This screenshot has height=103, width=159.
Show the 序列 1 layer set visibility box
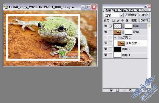106,38
